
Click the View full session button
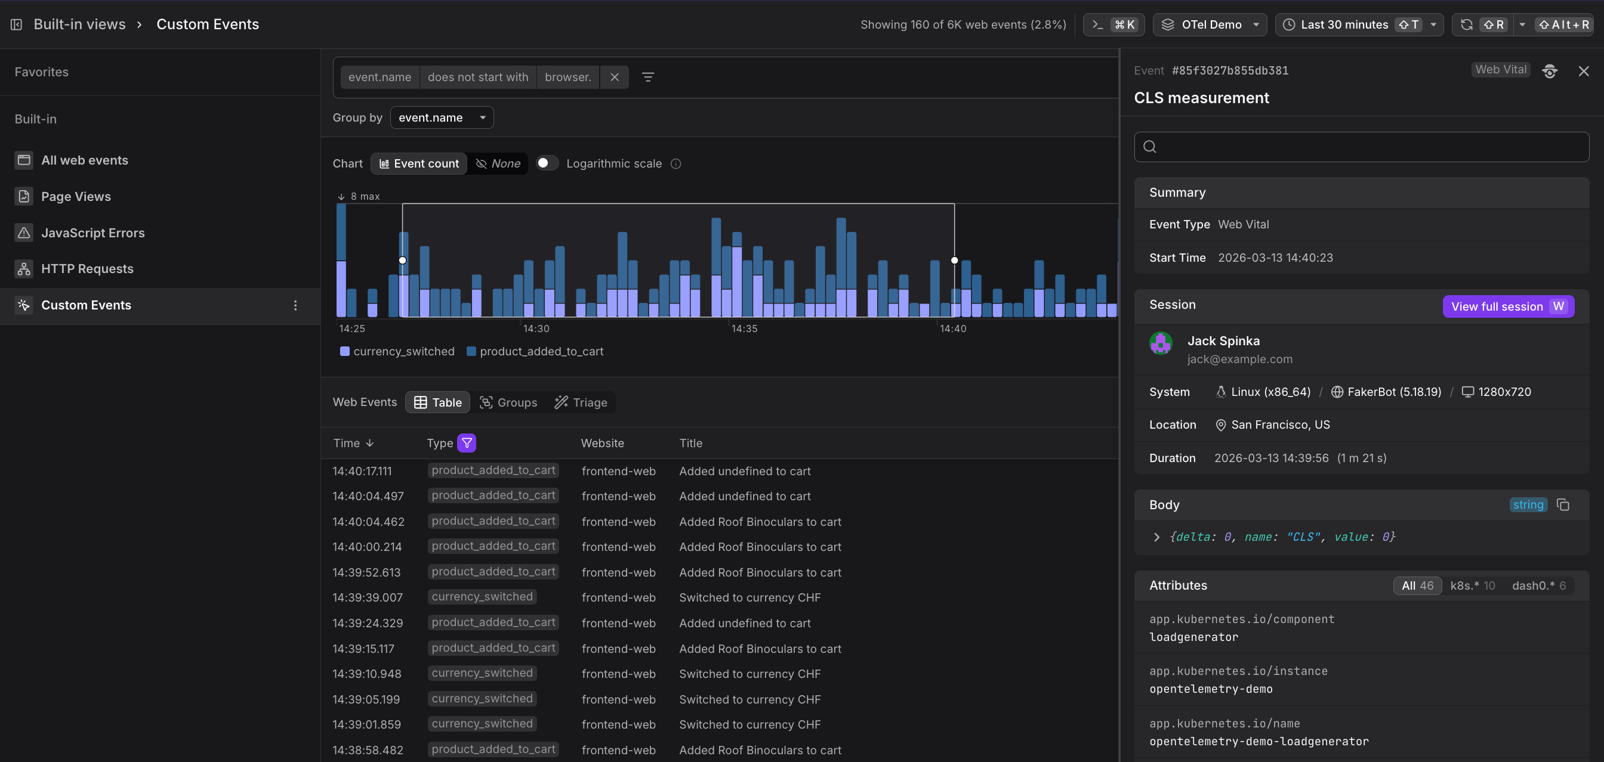tap(1508, 306)
